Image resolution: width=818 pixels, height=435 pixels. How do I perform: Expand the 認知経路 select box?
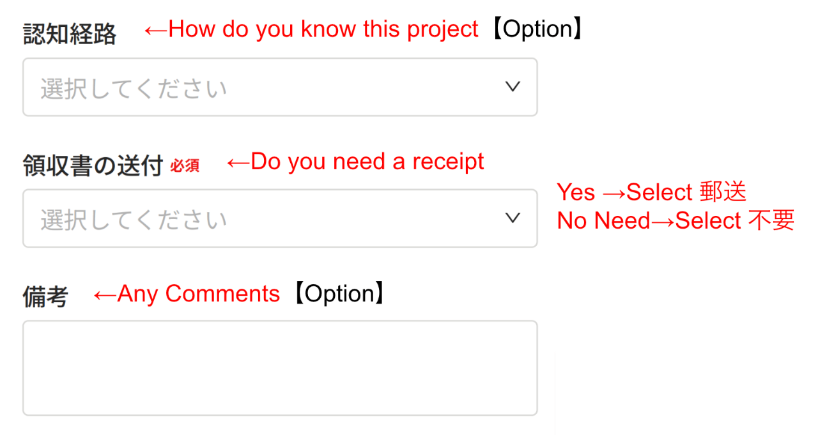(x=280, y=88)
